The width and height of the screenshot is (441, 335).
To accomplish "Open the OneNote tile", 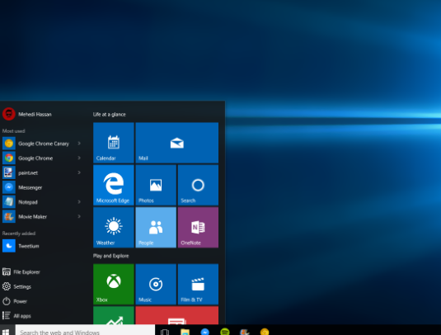I will 198,228.
